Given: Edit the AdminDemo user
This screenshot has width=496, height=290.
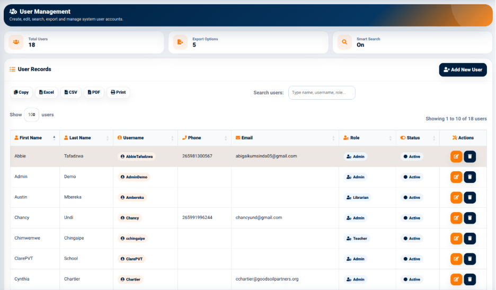Looking at the screenshot, I should 456,177.
